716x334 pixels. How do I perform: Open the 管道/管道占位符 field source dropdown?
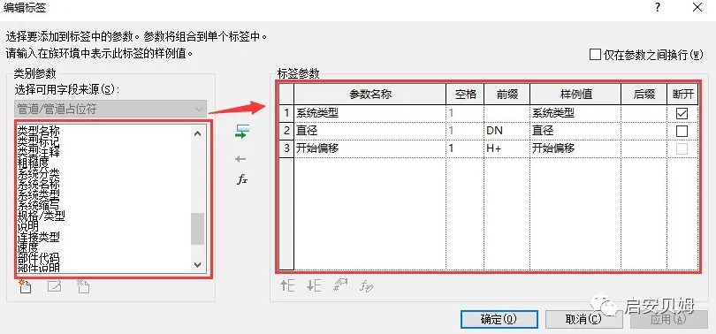[x=110, y=110]
